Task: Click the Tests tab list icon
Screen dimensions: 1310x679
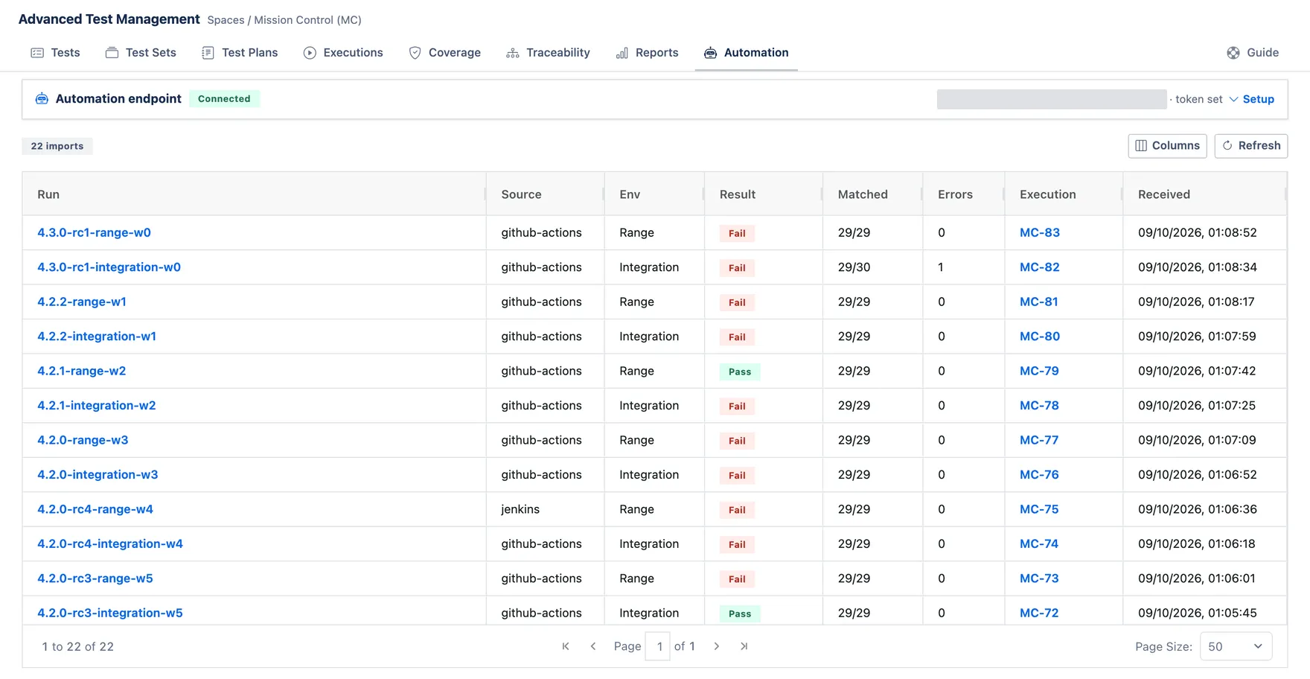Action: coord(37,53)
